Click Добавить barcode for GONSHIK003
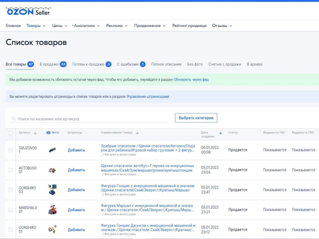The height and width of the screenshot is (239, 319). (x=76, y=190)
